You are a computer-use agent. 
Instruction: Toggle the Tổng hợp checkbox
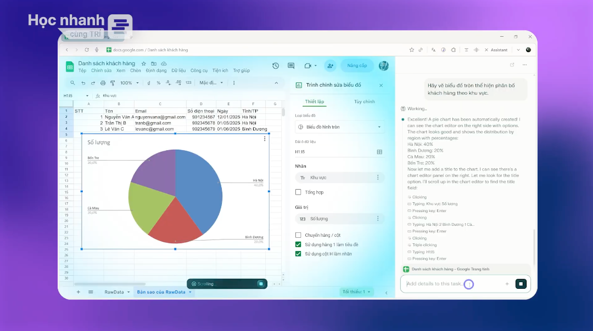[298, 192]
